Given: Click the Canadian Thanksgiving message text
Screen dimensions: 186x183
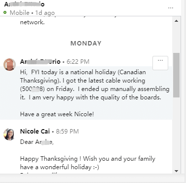Looking at the screenshot, I should 95,85.
